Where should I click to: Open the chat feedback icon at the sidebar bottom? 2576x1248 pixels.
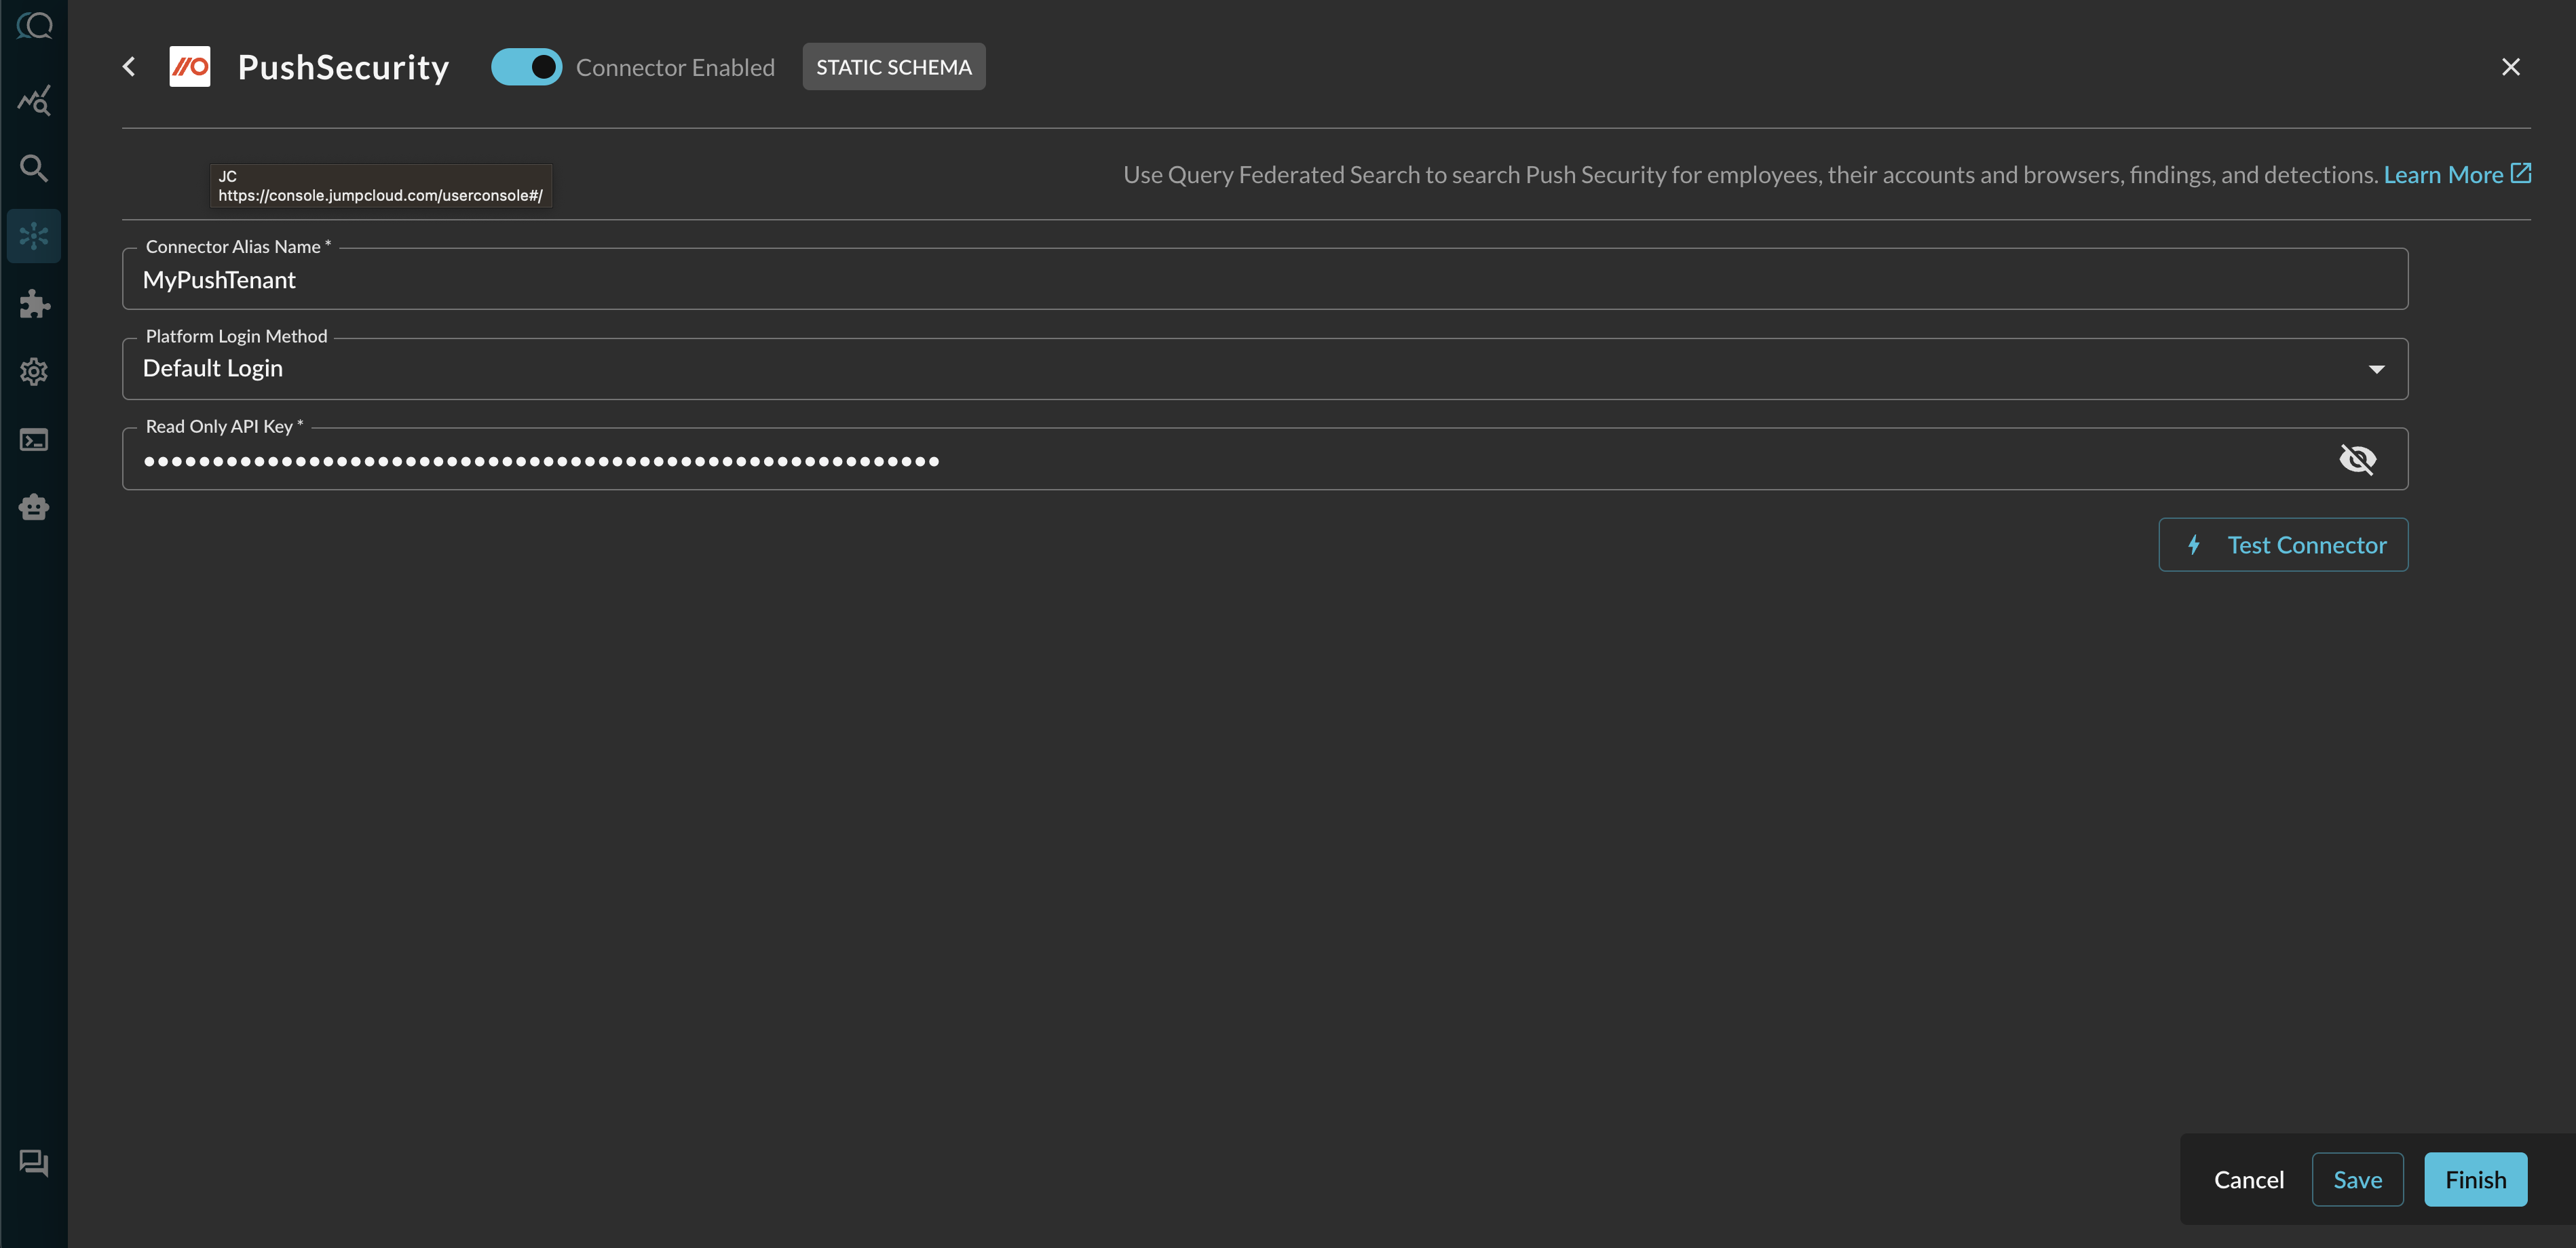(34, 1163)
